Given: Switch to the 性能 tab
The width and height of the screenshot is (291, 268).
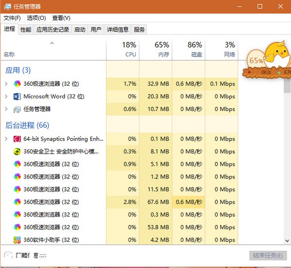Looking at the screenshot, I should (x=26, y=30).
